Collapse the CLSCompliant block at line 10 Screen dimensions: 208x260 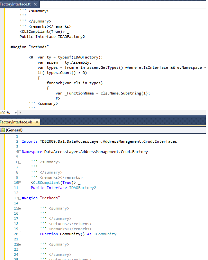[20, 183]
